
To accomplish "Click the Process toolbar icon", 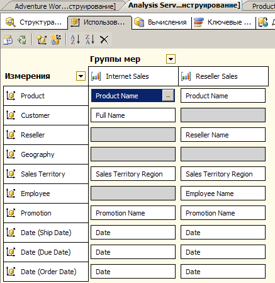I will [x=8, y=40].
